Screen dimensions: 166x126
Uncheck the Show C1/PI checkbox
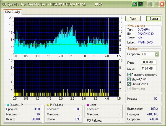pos(129,79)
